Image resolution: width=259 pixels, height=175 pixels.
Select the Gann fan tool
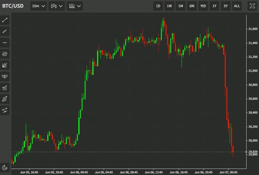(x=5, y=65)
